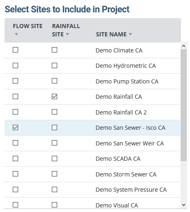Sort by the FLOW SITE header
The width and height of the screenshot is (190, 212).
click(x=28, y=26)
